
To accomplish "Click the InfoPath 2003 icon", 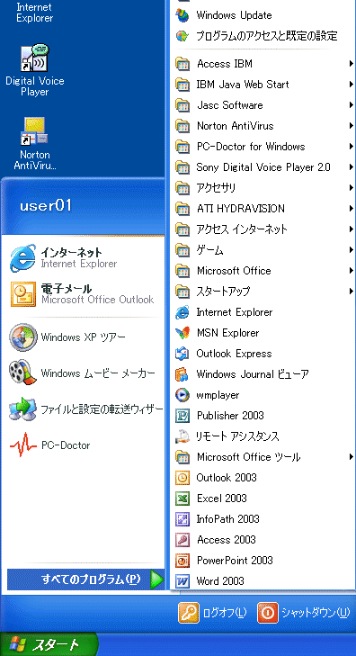I will (182, 519).
